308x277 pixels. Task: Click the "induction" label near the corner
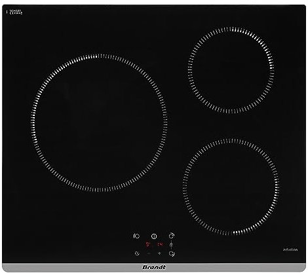pos(290,249)
